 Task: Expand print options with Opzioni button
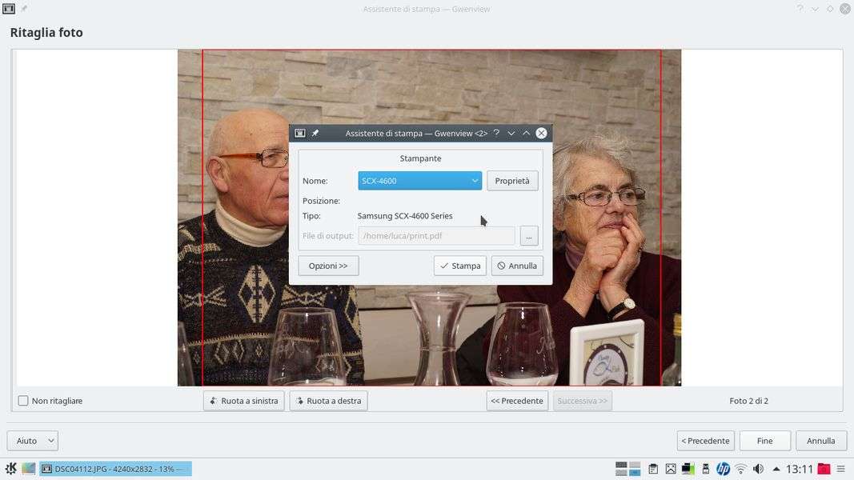328,266
